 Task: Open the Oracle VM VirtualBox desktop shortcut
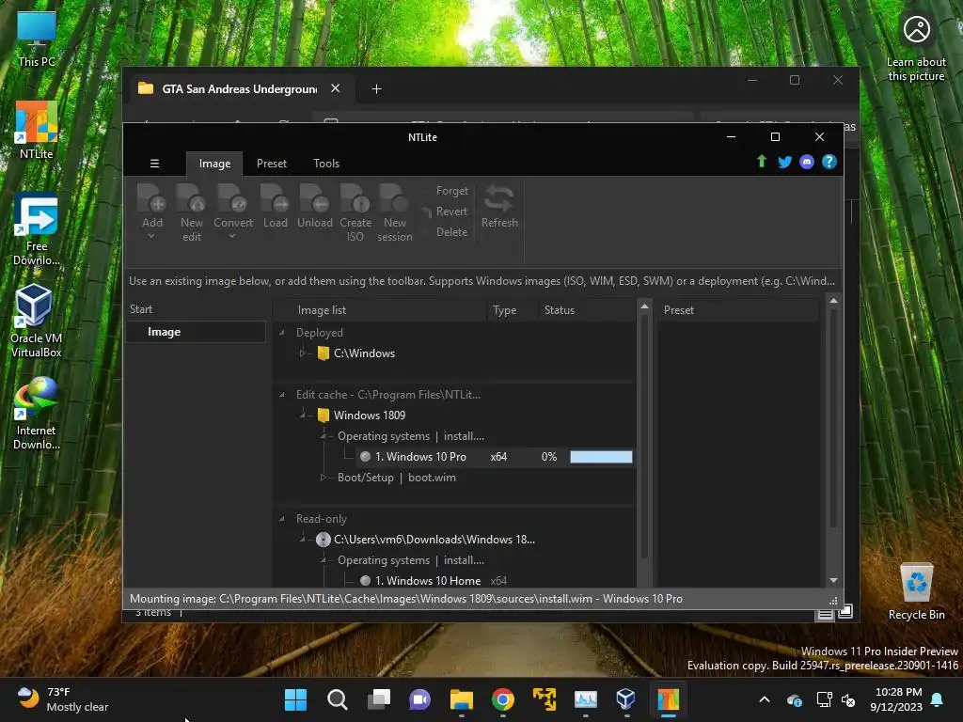click(37, 322)
